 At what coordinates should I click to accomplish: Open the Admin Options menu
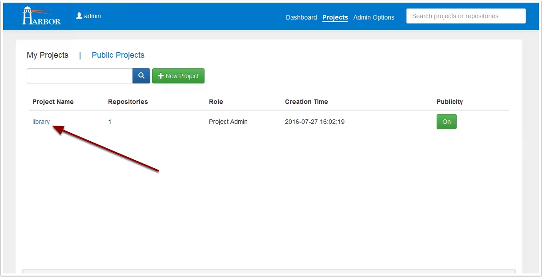374,17
